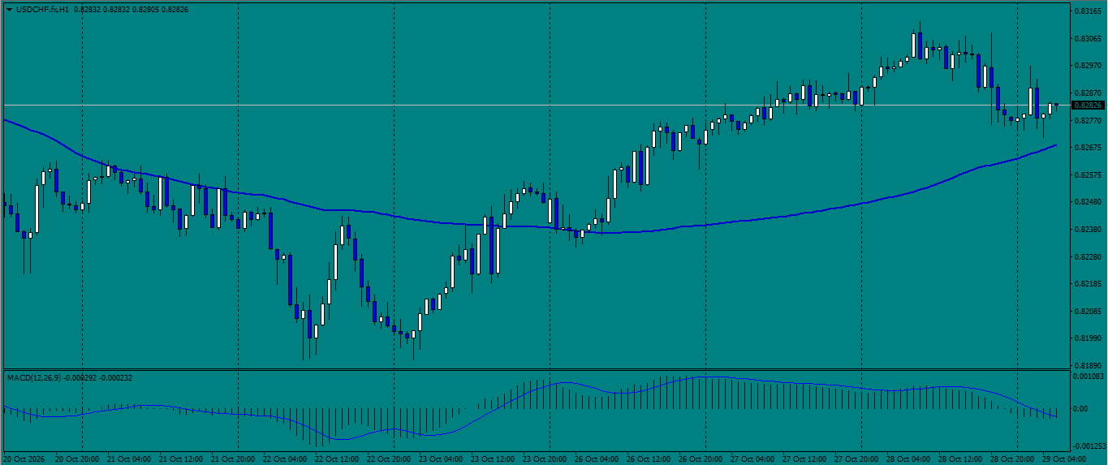Click the 0.82870 price axis label
1108x465 pixels.
pyautogui.click(x=1088, y=93)
